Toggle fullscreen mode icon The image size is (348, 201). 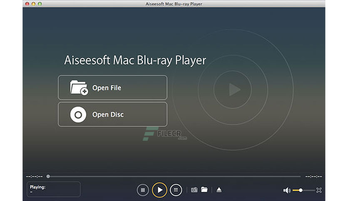click(319, 190)
